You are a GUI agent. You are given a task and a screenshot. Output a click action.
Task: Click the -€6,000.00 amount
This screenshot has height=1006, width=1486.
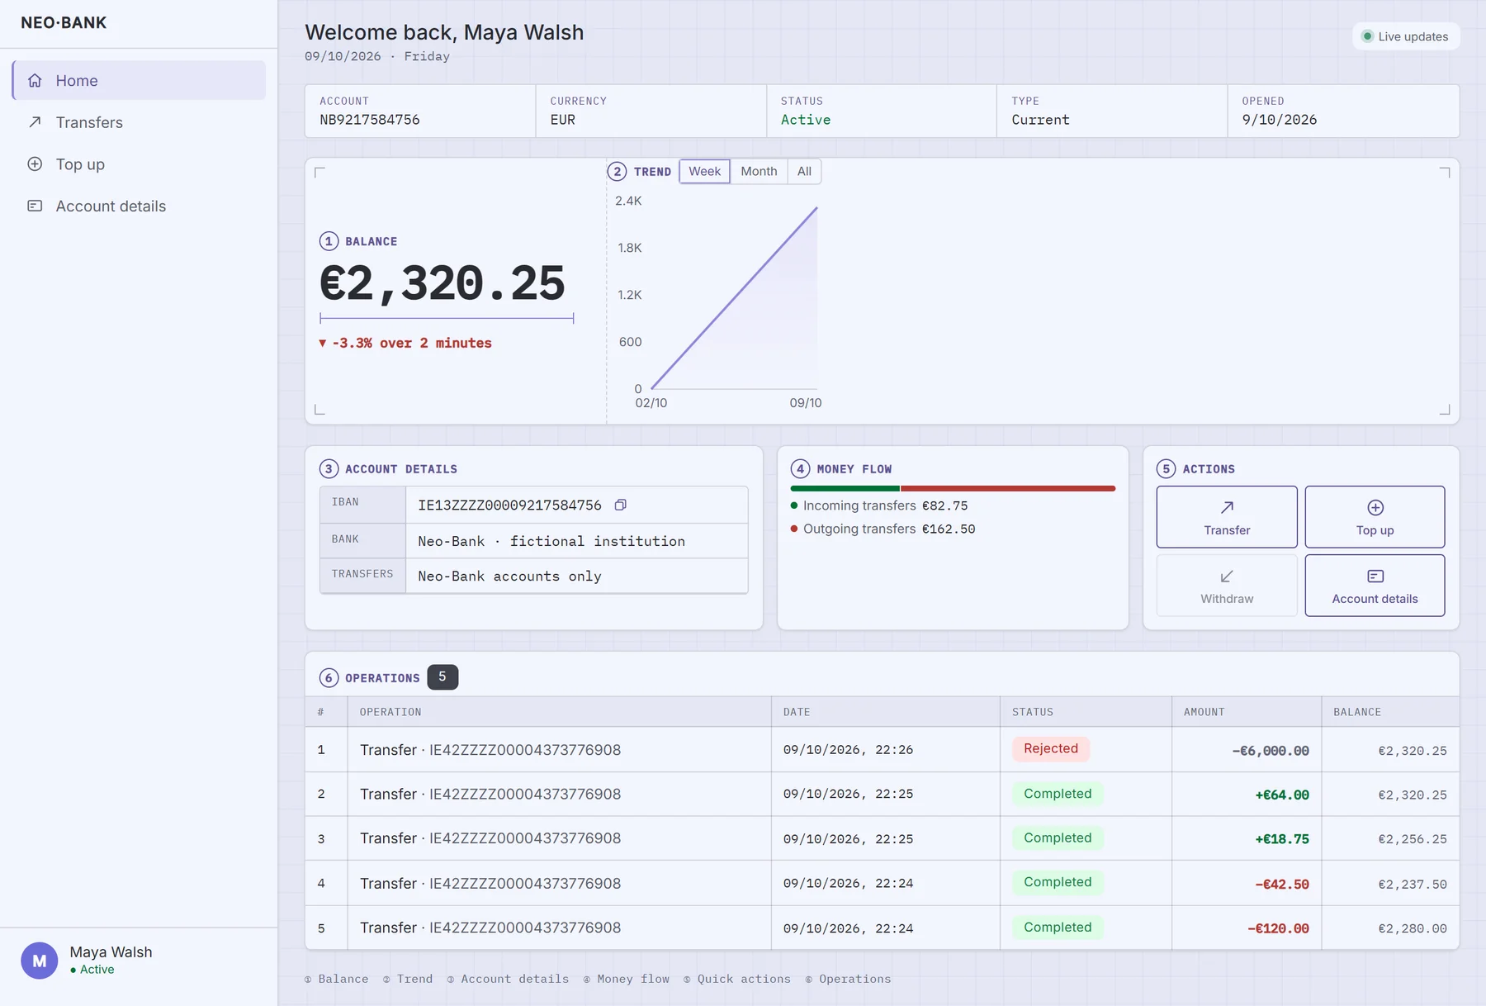(1271, 751)
